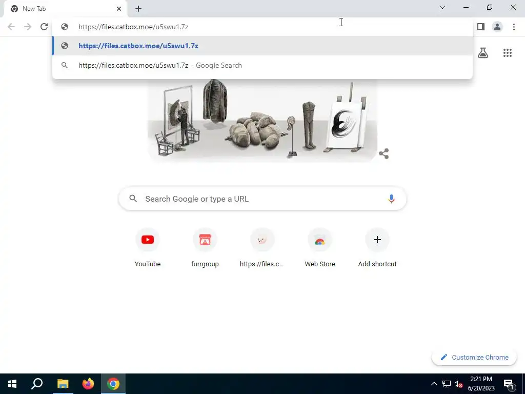
Task: Focus the Search Google or type a URL box
Action: point(262,199)
